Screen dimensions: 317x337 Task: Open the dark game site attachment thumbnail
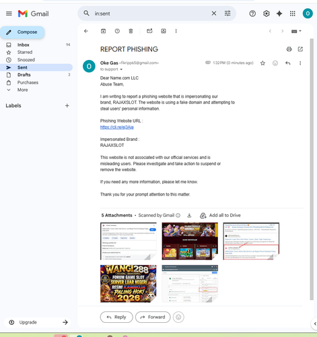point(190,241)
